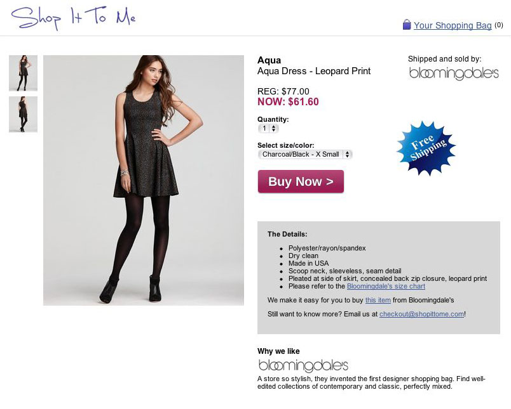Open Your Shopping Bag link
This screenshot has width=511, height=409.
pyautogui.click(x=453, y=25)
